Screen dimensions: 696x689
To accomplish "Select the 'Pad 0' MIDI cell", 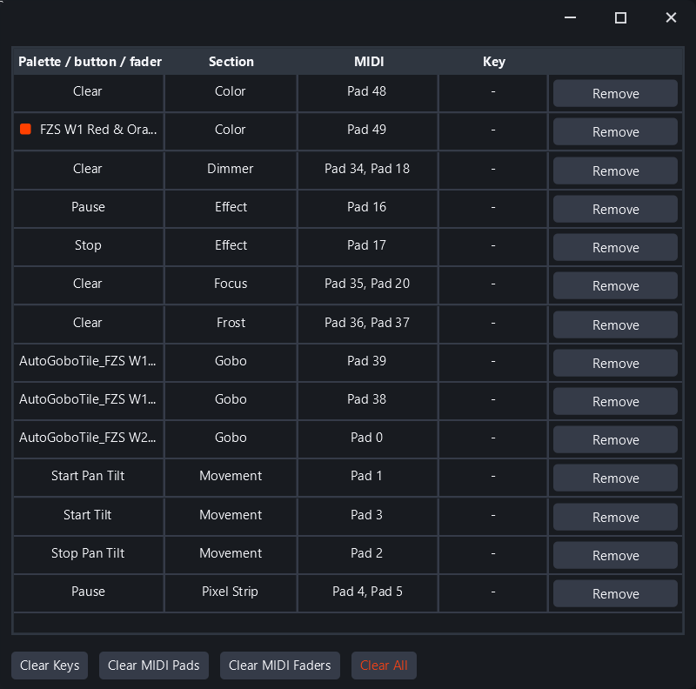I will [x=367, y=439].
